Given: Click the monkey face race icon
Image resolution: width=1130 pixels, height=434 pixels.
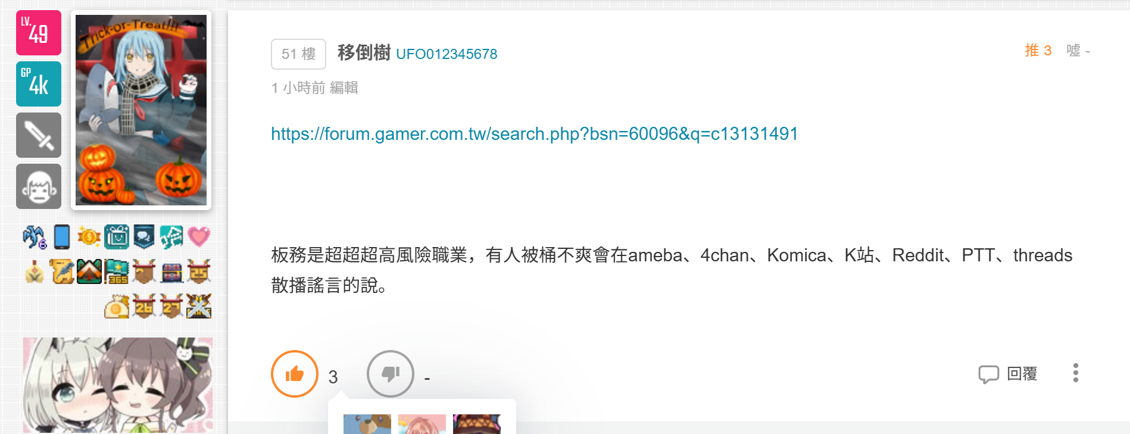Looking at the screenshot, I should click(39, 186).
